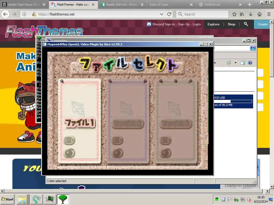Open the view options dropdown arrow
The width and height of the screenshot is (274, 205).
(235, 63)
